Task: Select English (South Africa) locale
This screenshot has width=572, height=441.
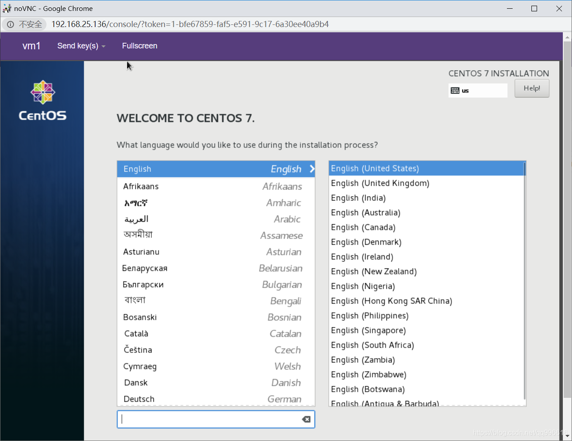Action: click(x=426, y=345)
